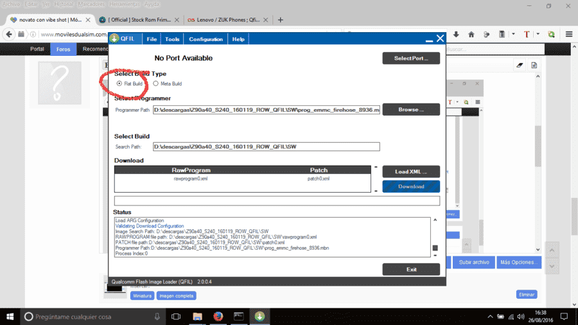578x325 pixels.
Task: Click the Firefox back arrow
Action: pyautogui.click(x=9, y=34)
